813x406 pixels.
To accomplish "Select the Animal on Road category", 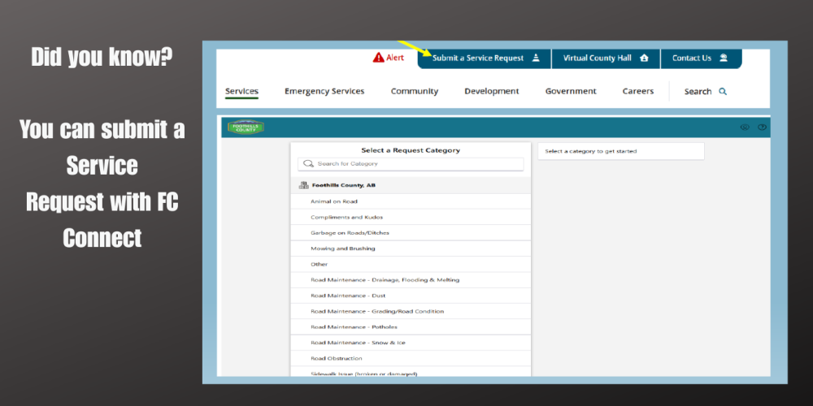I will 334,201.
